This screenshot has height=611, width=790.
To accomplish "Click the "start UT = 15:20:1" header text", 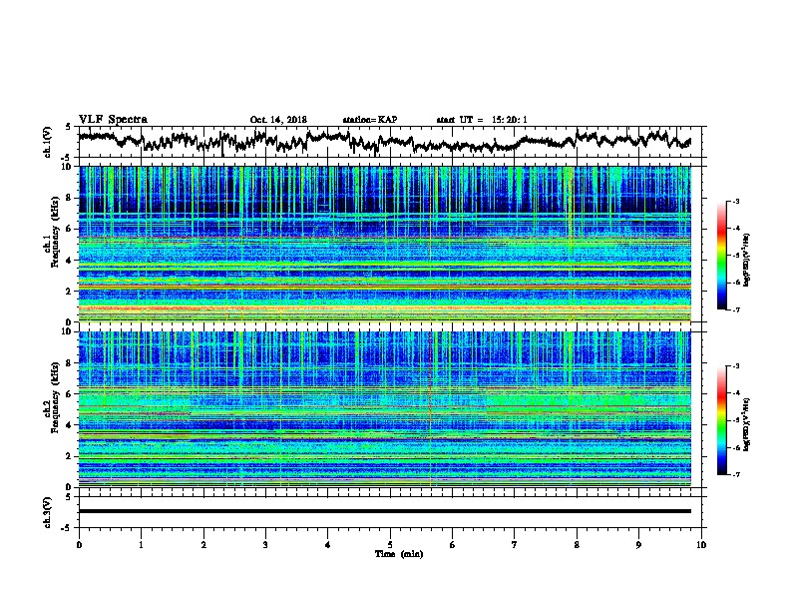I will pos(482,120).
